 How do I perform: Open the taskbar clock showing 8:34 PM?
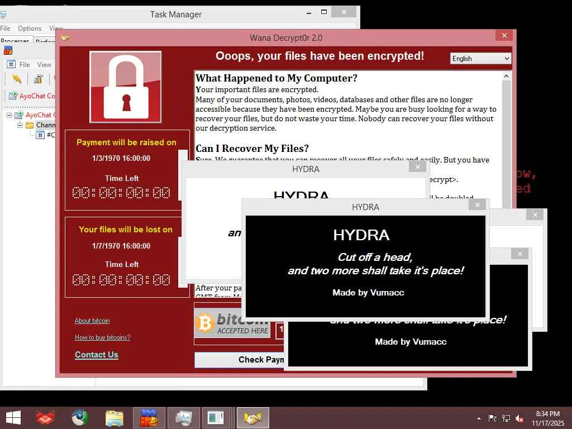pos(547,418)
